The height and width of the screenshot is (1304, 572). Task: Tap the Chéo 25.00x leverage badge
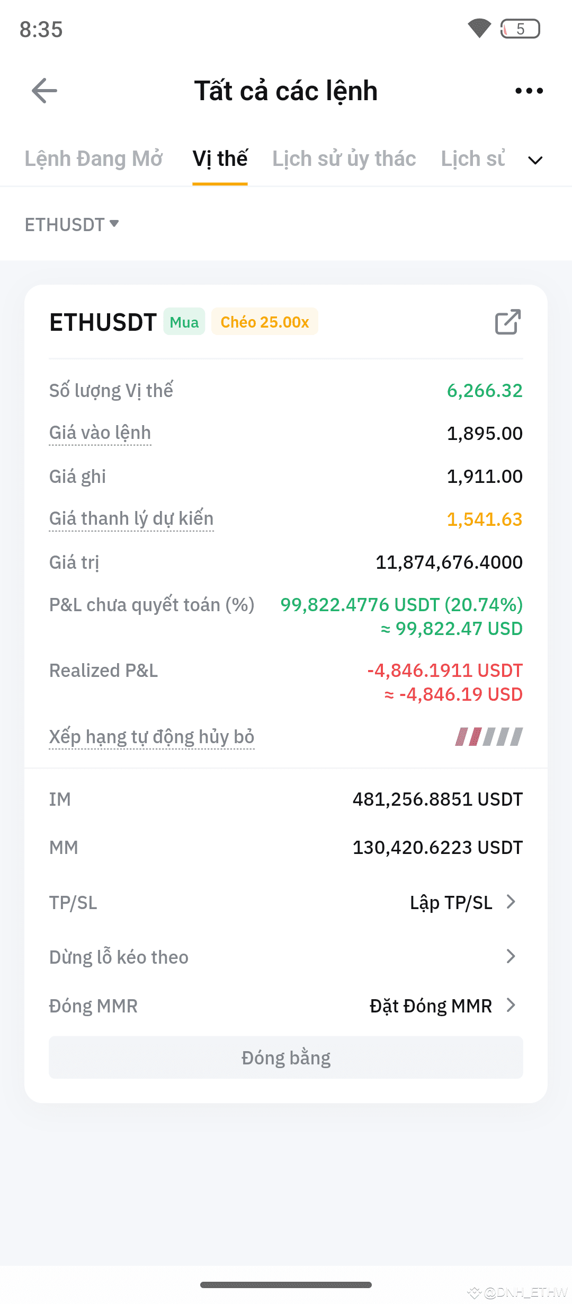click(x=265, y=322)
